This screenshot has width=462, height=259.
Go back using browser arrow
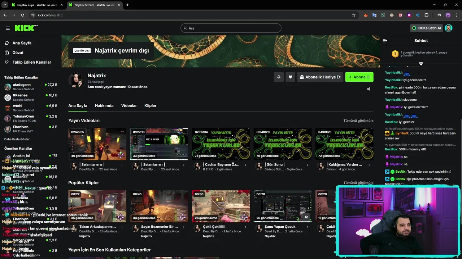(5, 15)
